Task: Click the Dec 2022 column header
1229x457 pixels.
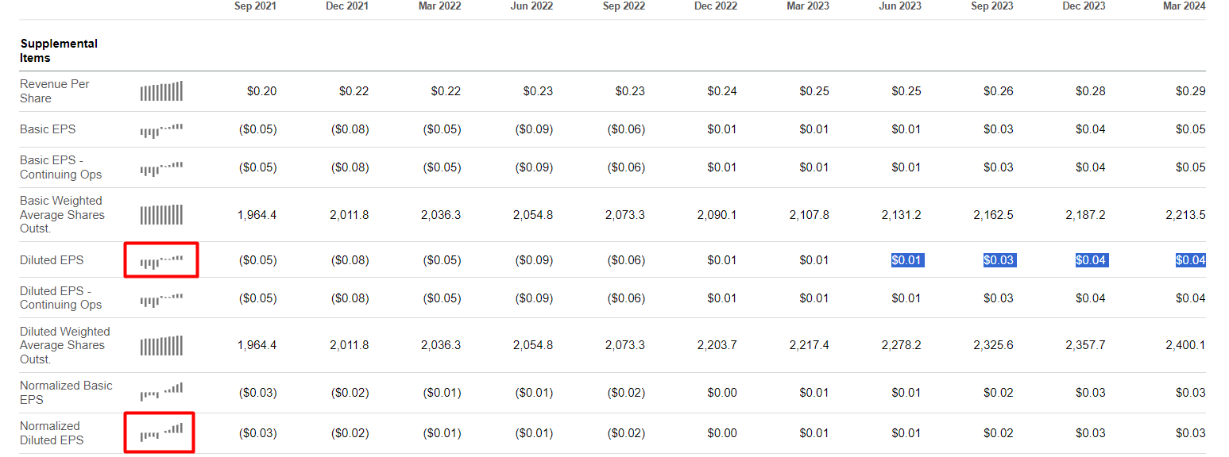Action: click(716, 6)
